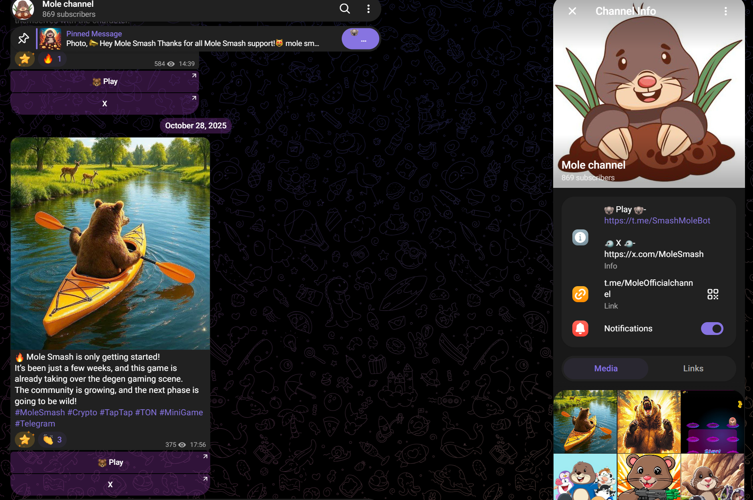753x500 pixels.
Task: Click the red notifications bell icon
Action: (580, 329)
